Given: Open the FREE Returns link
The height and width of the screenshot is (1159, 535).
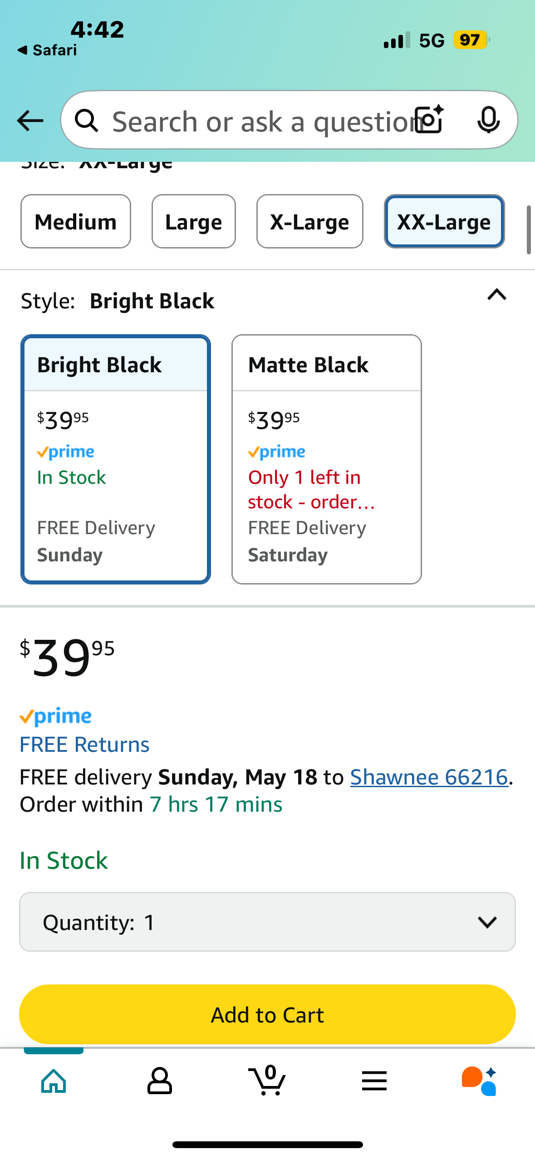Looking at the screenshot, I should 84,745.
